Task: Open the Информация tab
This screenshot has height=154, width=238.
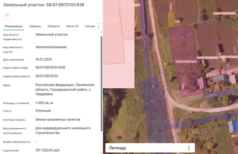Action: coord(14,26)
